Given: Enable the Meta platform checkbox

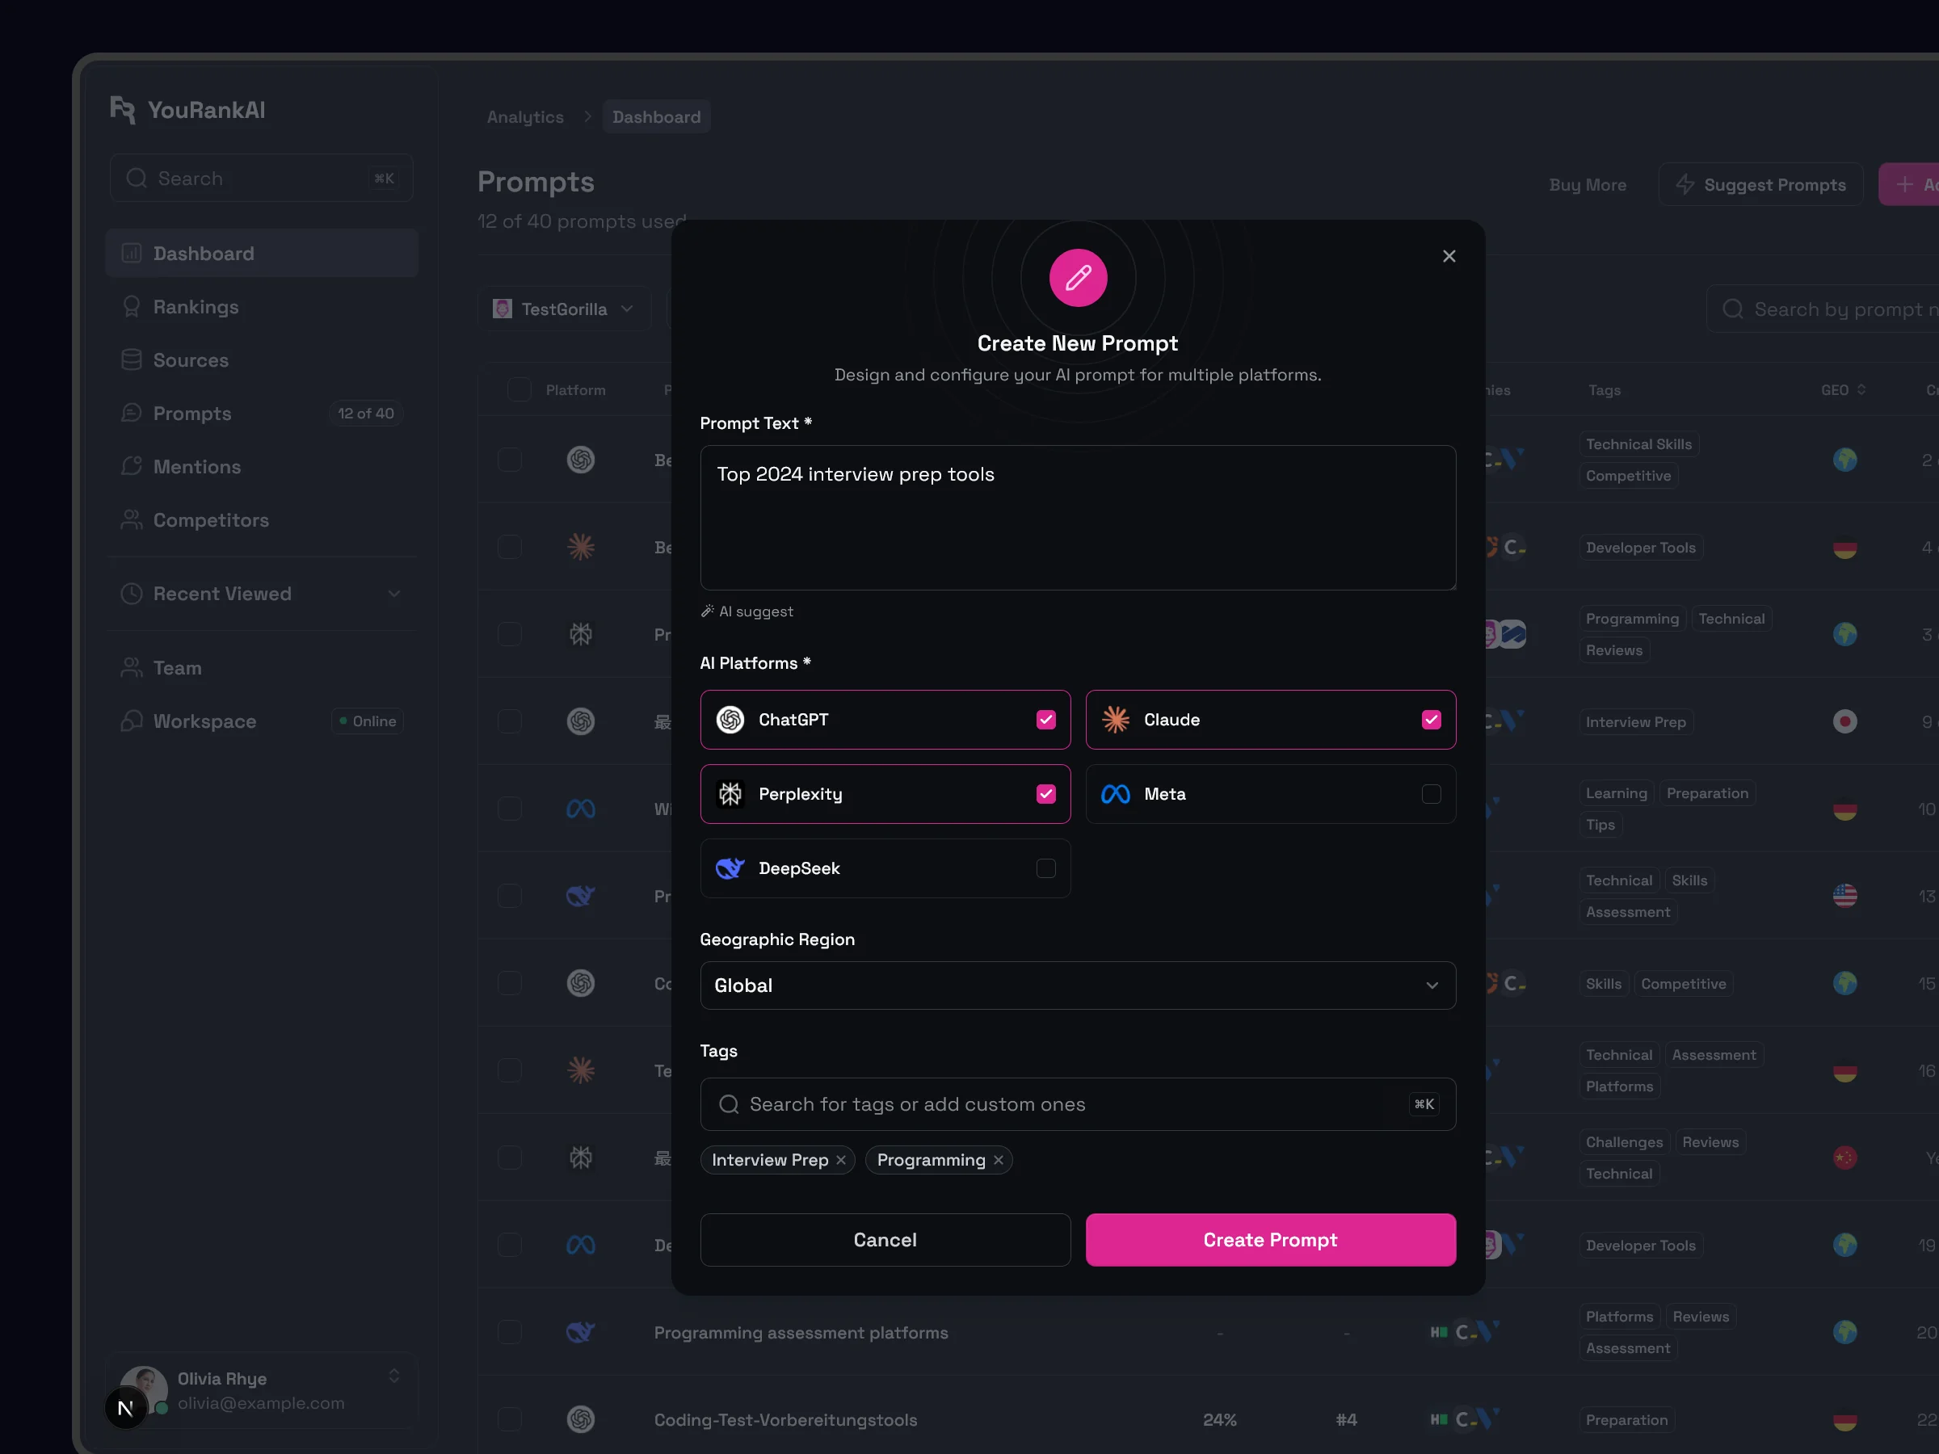Looking at the screenshot, I should [x=1431, y=794].
